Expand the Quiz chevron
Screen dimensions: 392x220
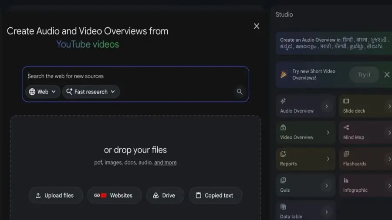click(x=327, y=186)
